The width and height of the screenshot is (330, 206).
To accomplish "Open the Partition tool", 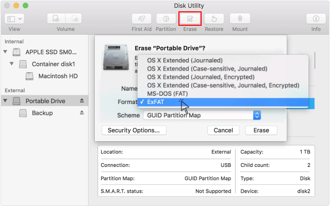I will (166, 19).
